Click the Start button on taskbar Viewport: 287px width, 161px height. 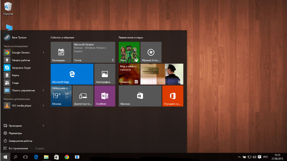(5, 157)
